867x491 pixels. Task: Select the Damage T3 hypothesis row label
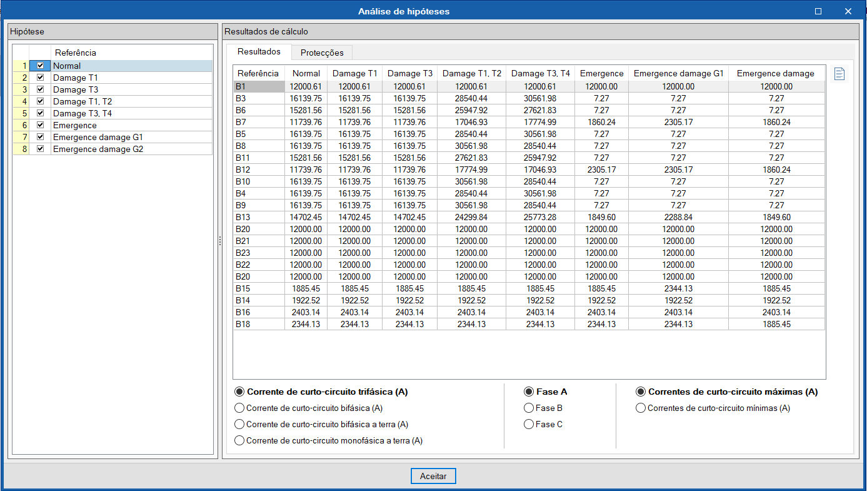pyautogui.click(x=76, y=89)
